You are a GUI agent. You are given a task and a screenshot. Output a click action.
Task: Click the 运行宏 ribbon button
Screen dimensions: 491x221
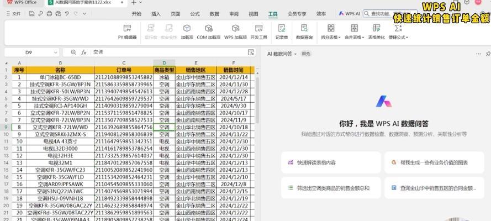tap(150, 32)
